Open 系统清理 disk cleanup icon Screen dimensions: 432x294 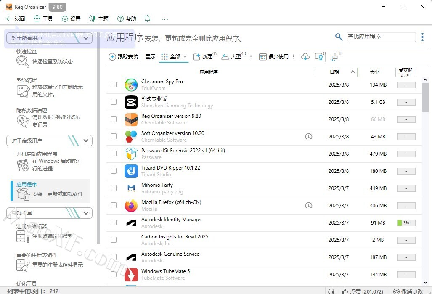[23, 91]
